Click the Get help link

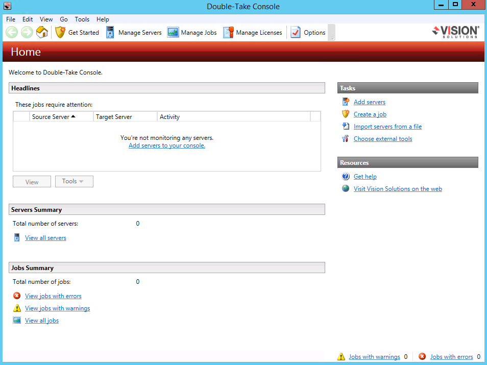(365, 177)
